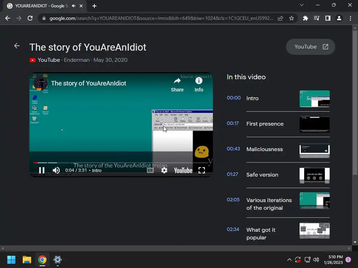Viewport: 358px width, 268px height.
Task: Open the video Info icon
Action: click(199, 85)
